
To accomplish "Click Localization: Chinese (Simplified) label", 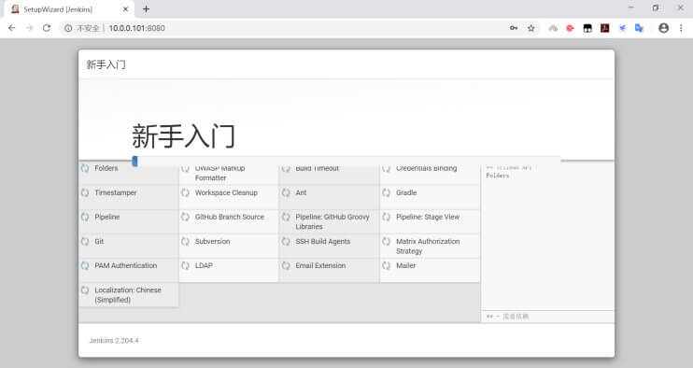I will [x=128, y=294].
